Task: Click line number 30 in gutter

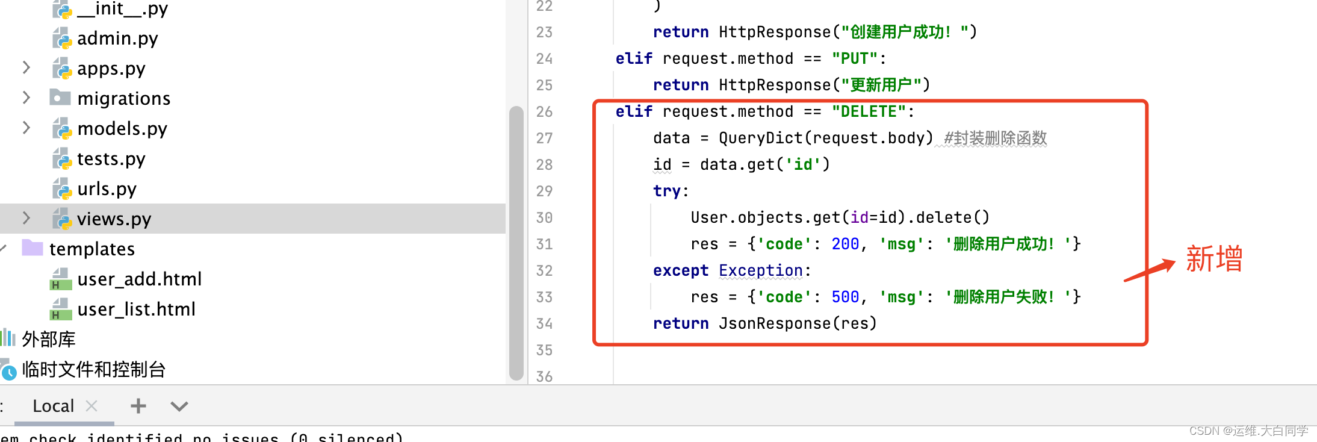Action: pos(544,217)
